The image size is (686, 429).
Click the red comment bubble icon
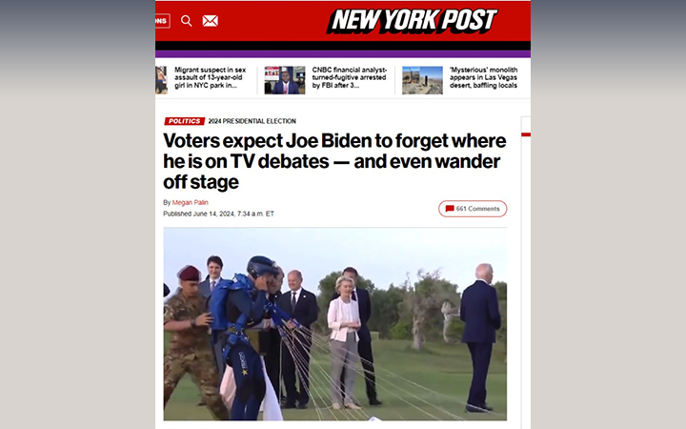tap(450, 209)
